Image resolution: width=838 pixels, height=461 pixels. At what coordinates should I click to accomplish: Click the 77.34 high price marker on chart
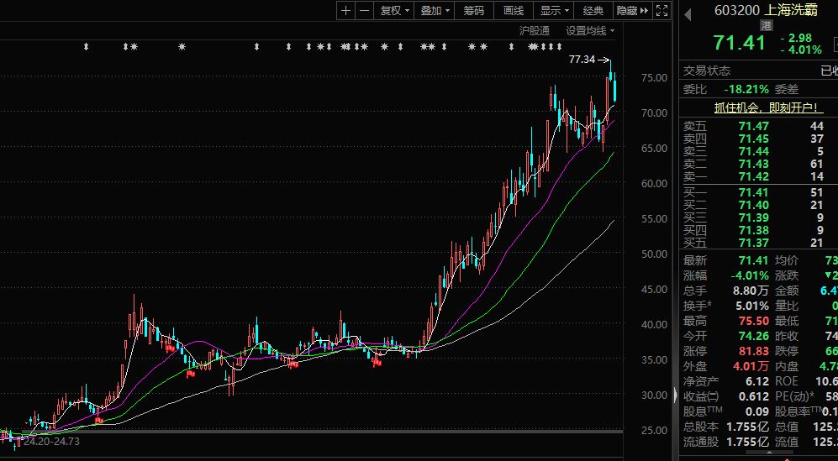[582, 60]
